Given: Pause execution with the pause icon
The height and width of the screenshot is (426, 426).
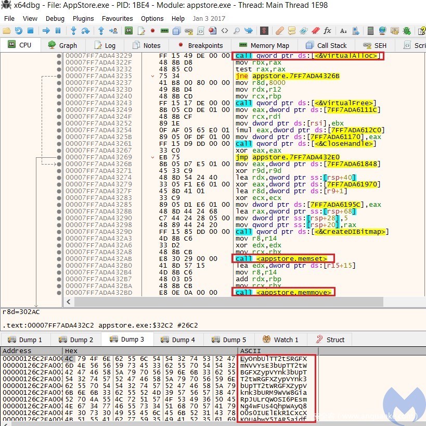Looking at the screenshot, I should (x=58, y=31).
